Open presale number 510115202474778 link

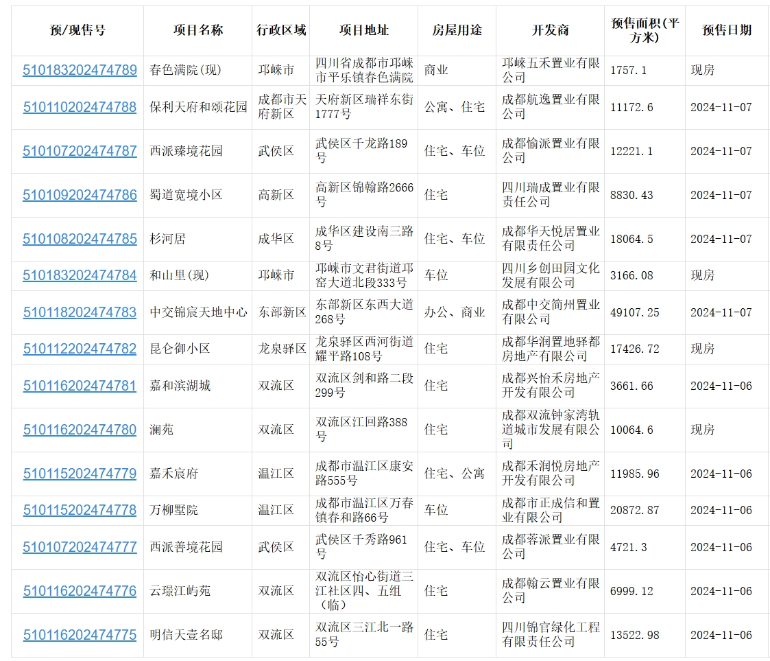pyautogui.click(x=80, y=510)
